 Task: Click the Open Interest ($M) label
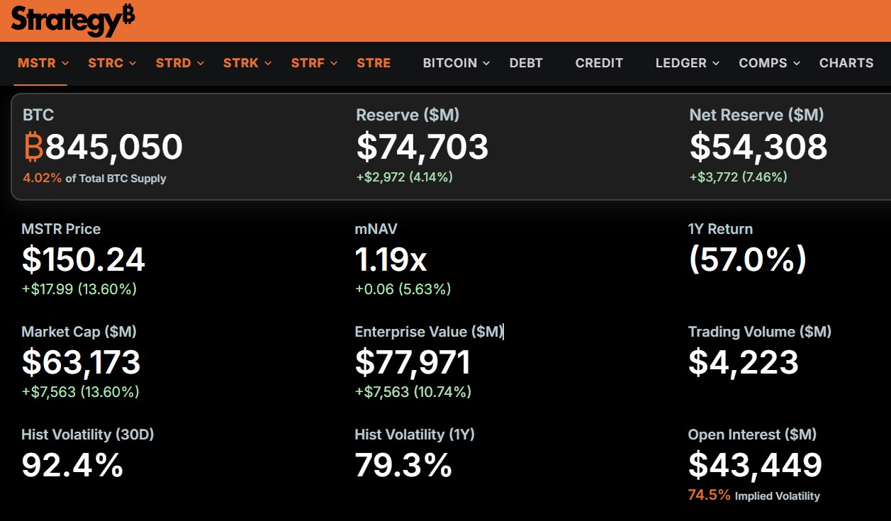(x=752, y=435)
